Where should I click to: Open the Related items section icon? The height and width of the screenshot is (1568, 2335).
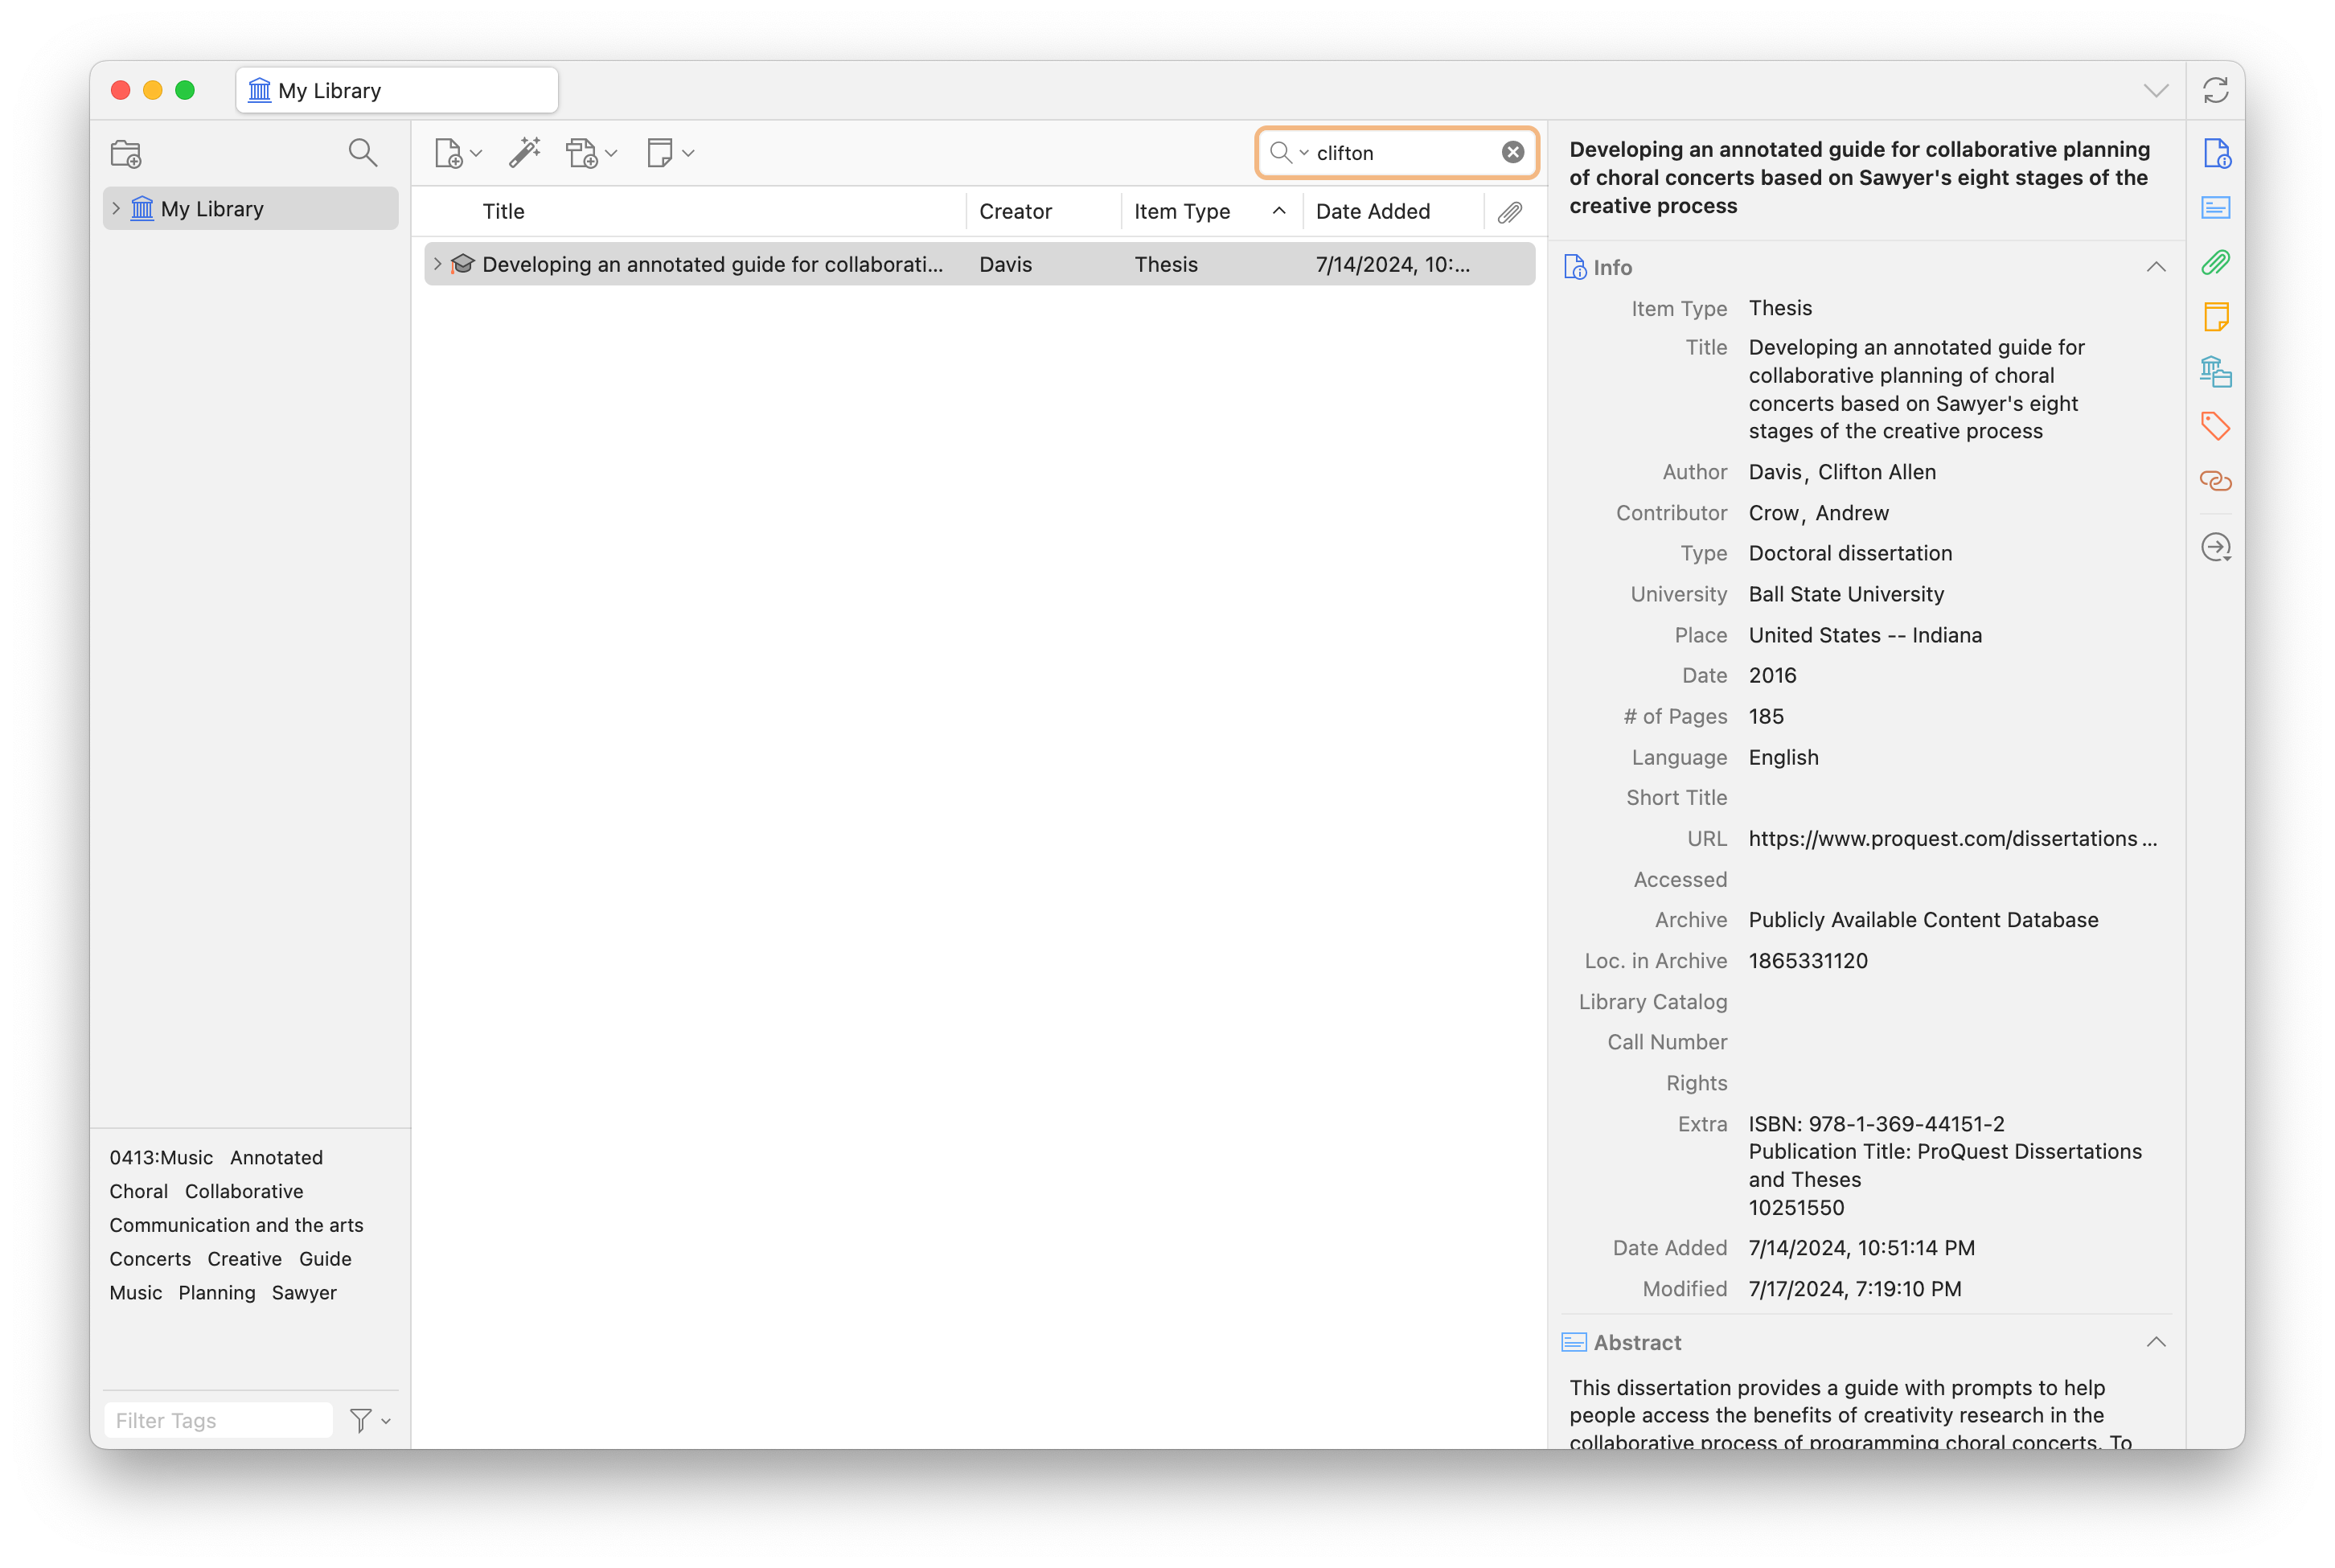[2216, 481]
